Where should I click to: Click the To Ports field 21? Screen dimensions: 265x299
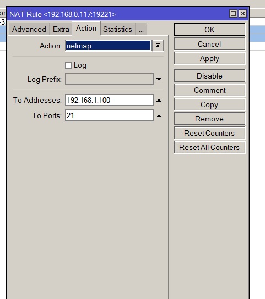[109, 115]
